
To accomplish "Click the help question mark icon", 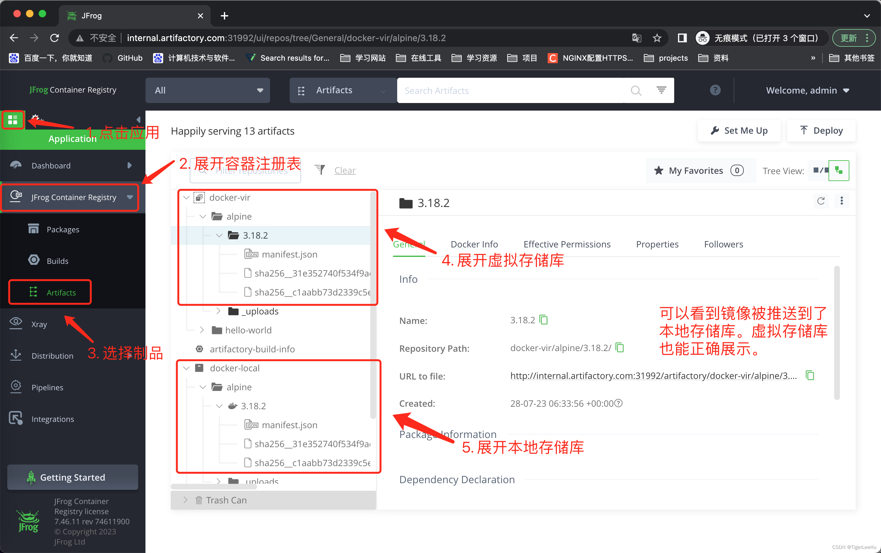I will (x=715, y=90).
